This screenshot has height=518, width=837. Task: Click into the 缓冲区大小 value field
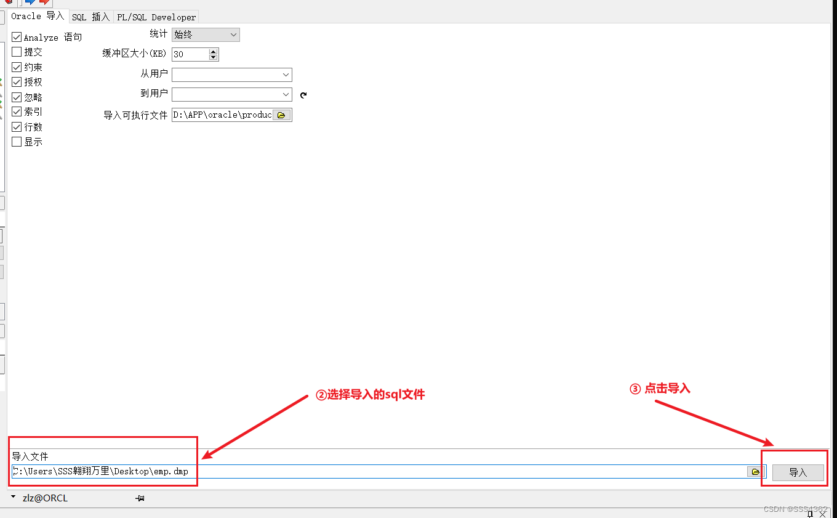[x=190, y=55]
